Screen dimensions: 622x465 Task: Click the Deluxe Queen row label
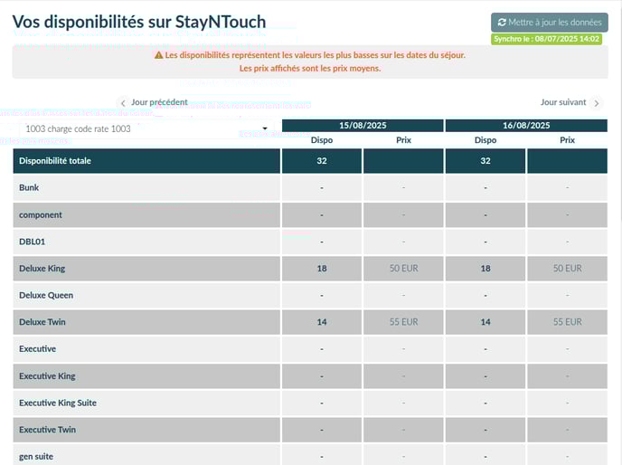click(x=46, y=296)
